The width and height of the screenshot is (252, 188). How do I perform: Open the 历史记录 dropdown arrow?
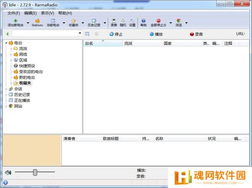105,23
